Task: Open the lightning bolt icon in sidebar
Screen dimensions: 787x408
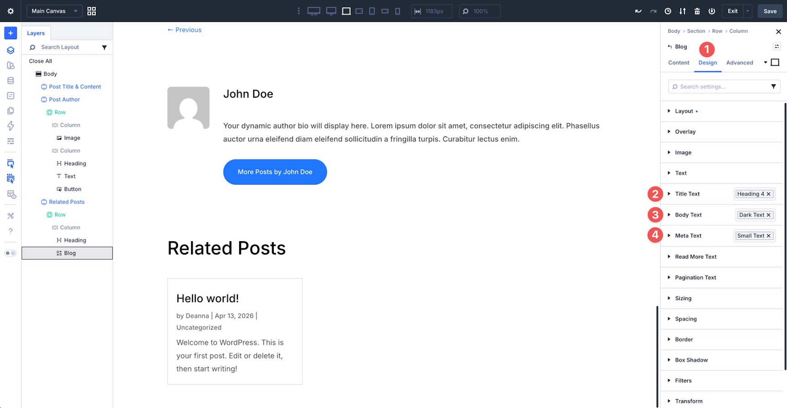Action: [10, 126]
